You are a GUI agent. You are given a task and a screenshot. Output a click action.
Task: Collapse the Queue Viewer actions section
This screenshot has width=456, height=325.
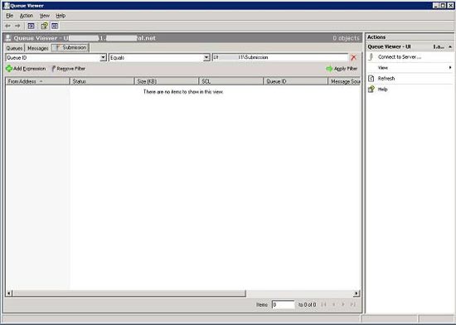coord(450,46)
